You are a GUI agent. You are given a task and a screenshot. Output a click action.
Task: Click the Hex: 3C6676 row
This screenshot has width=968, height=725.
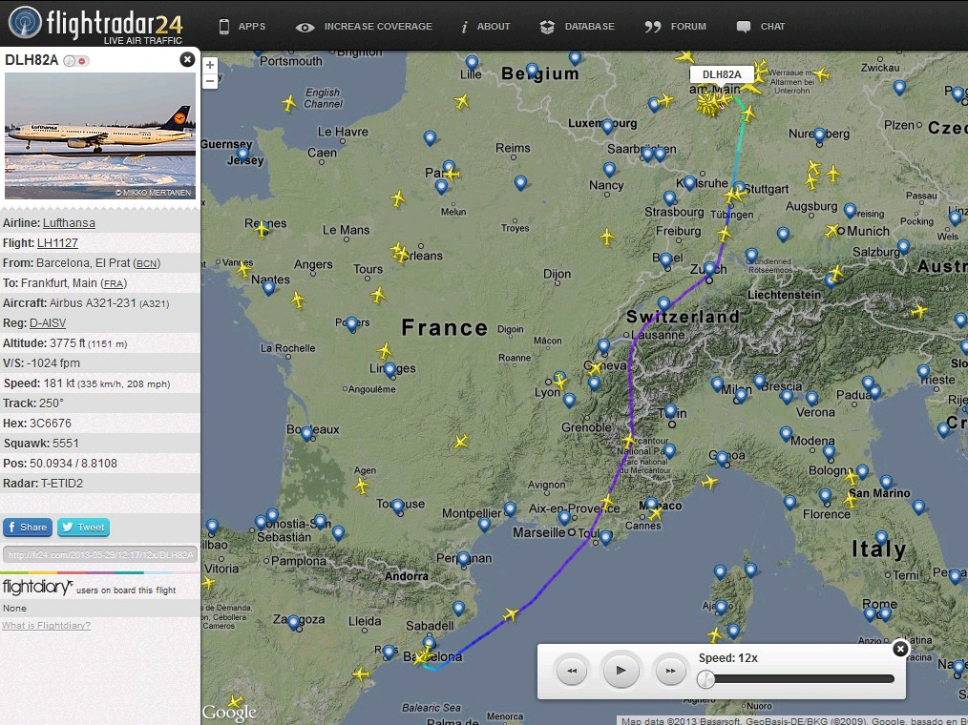click(x=100, y=424)
